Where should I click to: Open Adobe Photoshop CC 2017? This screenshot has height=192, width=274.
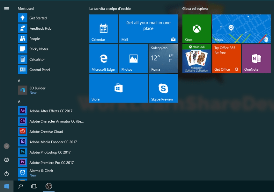(x=51, y=152)
